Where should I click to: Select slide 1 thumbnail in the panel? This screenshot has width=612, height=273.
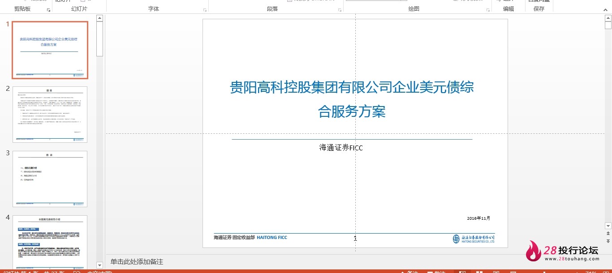coord(50,50)
